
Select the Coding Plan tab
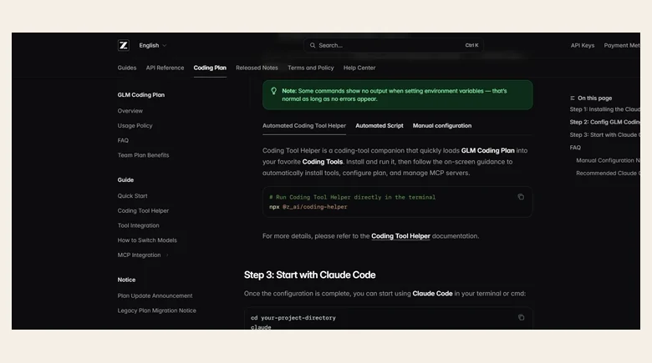210,68
